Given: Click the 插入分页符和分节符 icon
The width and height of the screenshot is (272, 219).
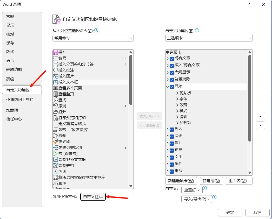Looking at the screenshot, I should [55, 64].
